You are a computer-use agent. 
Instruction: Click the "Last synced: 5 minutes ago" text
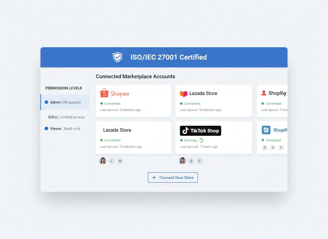[x=121, y=110]
